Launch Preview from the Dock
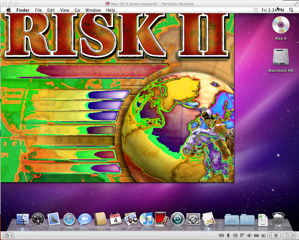This screenshot has width=299, height=240. [x=131, y=219]
